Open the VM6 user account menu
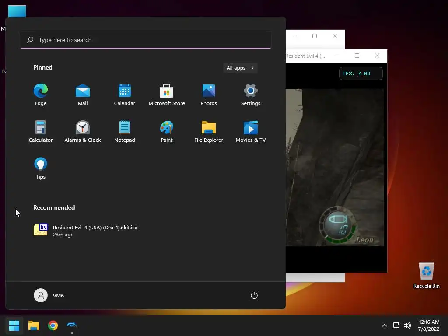This screenshot has height=336, width=448. pos(49,295)
